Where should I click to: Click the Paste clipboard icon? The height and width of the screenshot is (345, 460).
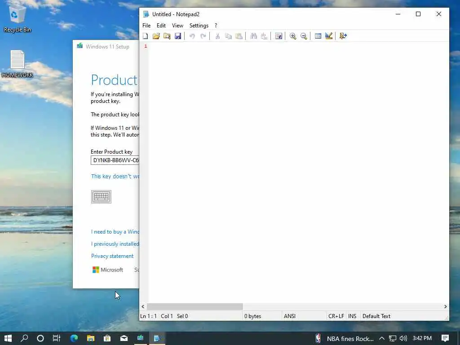tap(239, 36)
